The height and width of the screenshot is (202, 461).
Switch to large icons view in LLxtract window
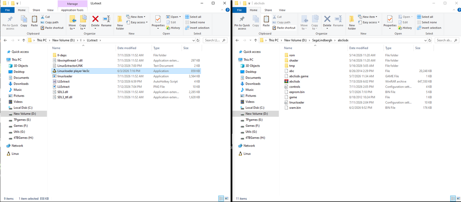click(x=227, y=198)
